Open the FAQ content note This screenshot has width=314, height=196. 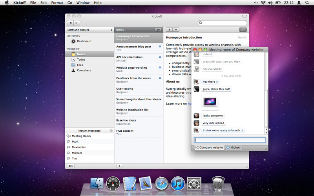tap(139, 132)
